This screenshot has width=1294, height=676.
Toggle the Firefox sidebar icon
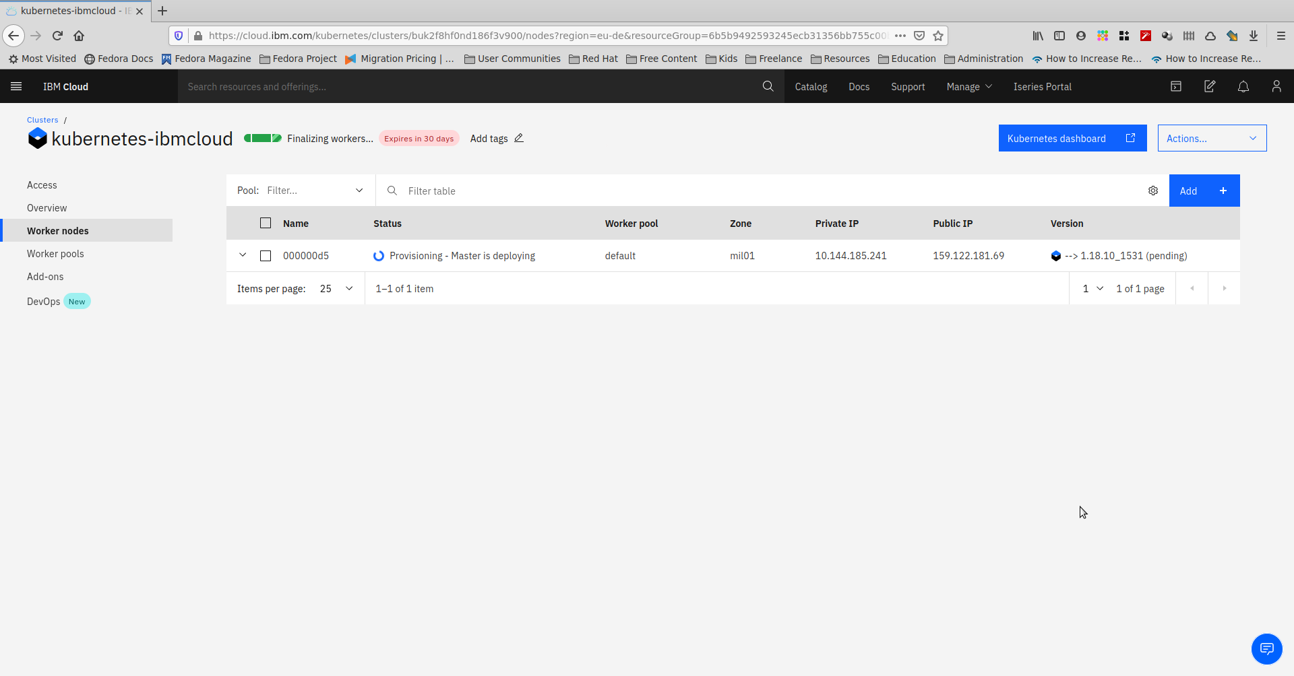(x=1059, y=36)
